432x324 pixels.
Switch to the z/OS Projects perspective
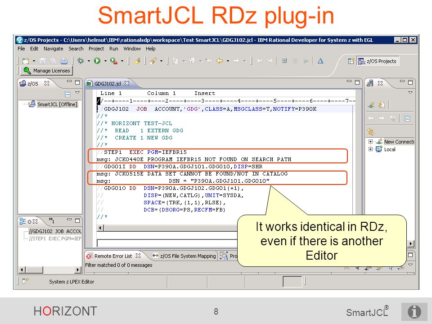point(378,61)
